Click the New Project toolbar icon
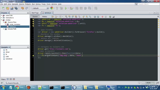160x90 pixels. click(8, 8)
